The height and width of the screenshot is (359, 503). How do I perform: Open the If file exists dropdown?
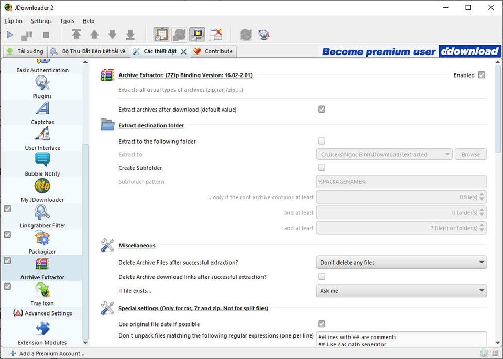(x=401, y=291)
